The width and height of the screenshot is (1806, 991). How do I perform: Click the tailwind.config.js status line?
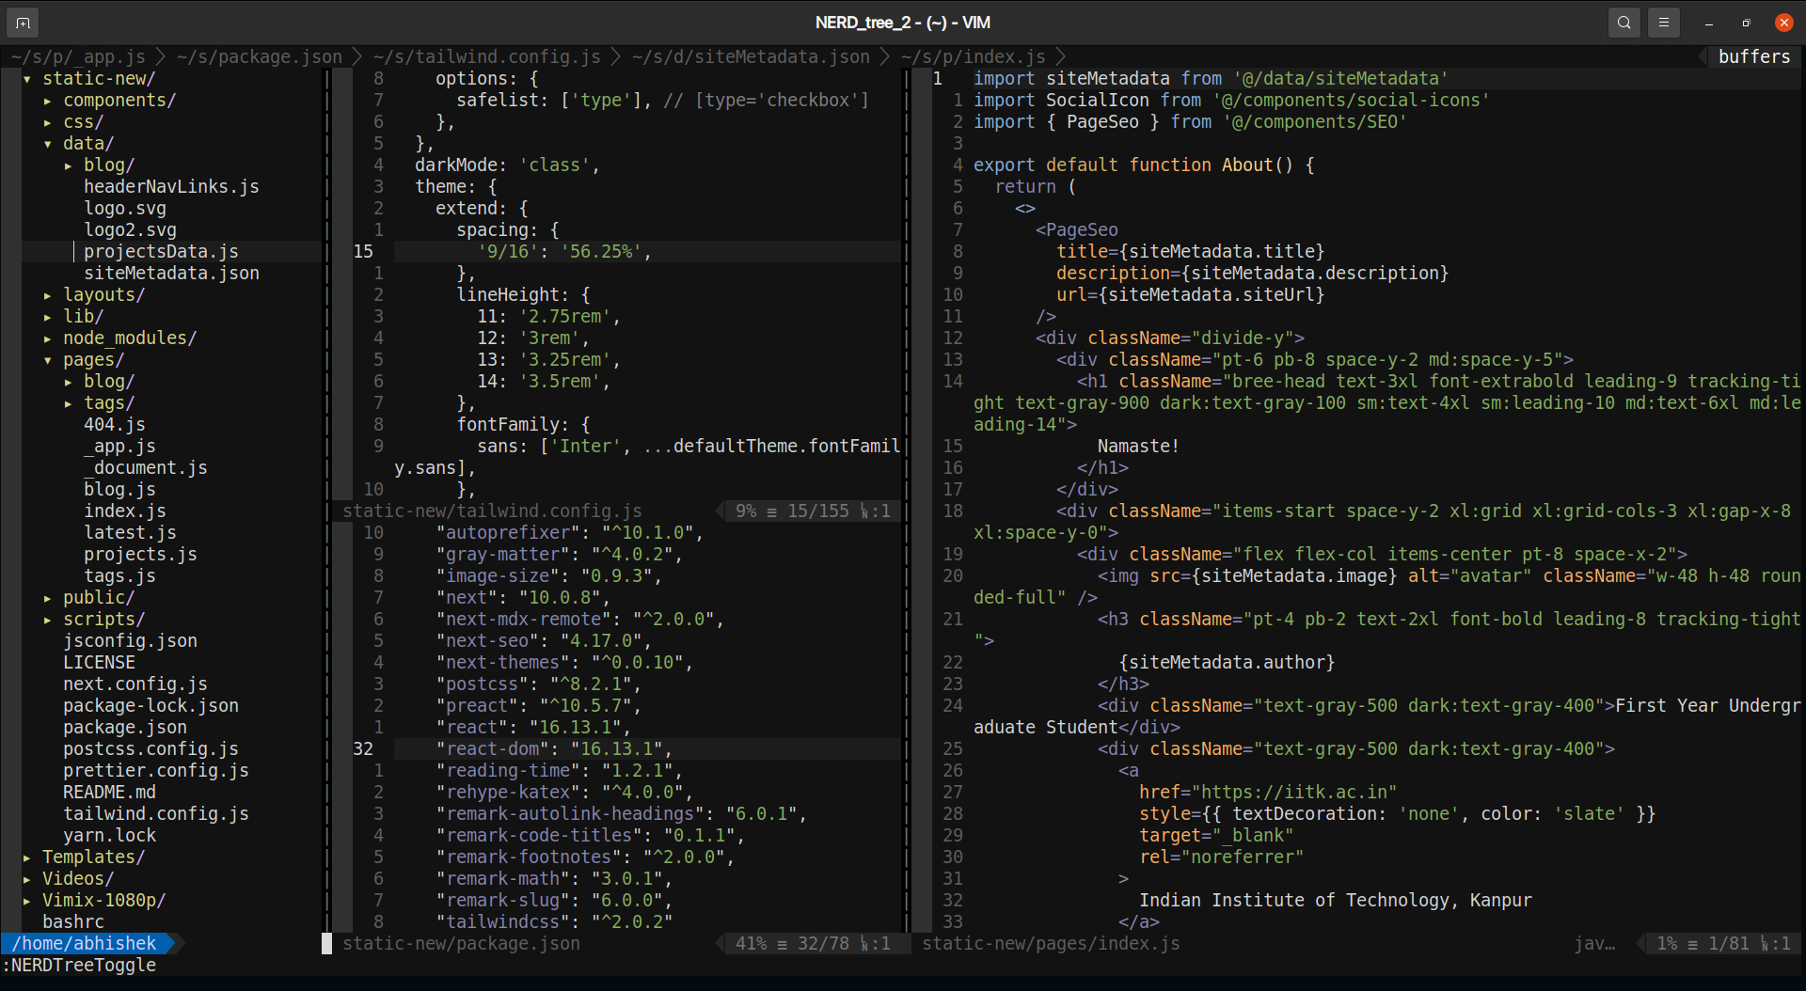[617, 511]
